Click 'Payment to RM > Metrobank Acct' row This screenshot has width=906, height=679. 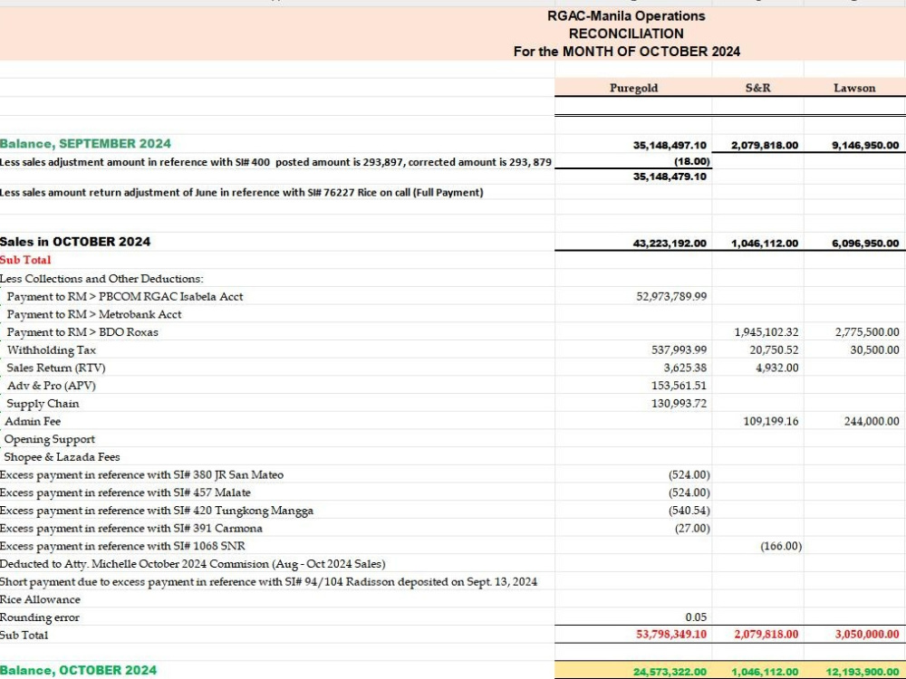(x=94, y=314)
